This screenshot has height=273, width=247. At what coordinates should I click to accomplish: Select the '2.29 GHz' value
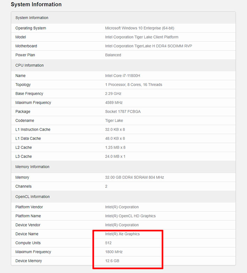[113, 94]
